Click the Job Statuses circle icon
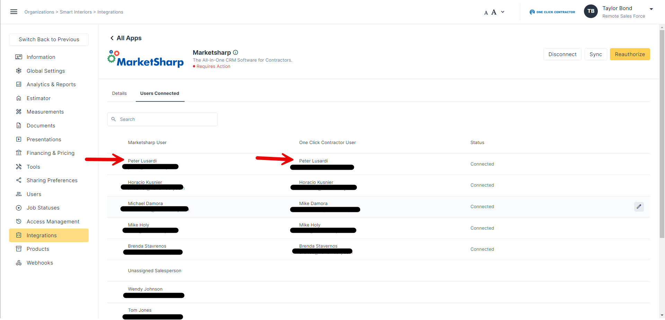The width and height of the screenshot is (665, 320). [x=19, y=208]
